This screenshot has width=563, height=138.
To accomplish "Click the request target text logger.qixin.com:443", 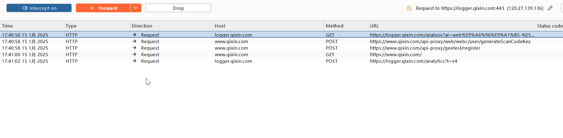I will point(460,8).
